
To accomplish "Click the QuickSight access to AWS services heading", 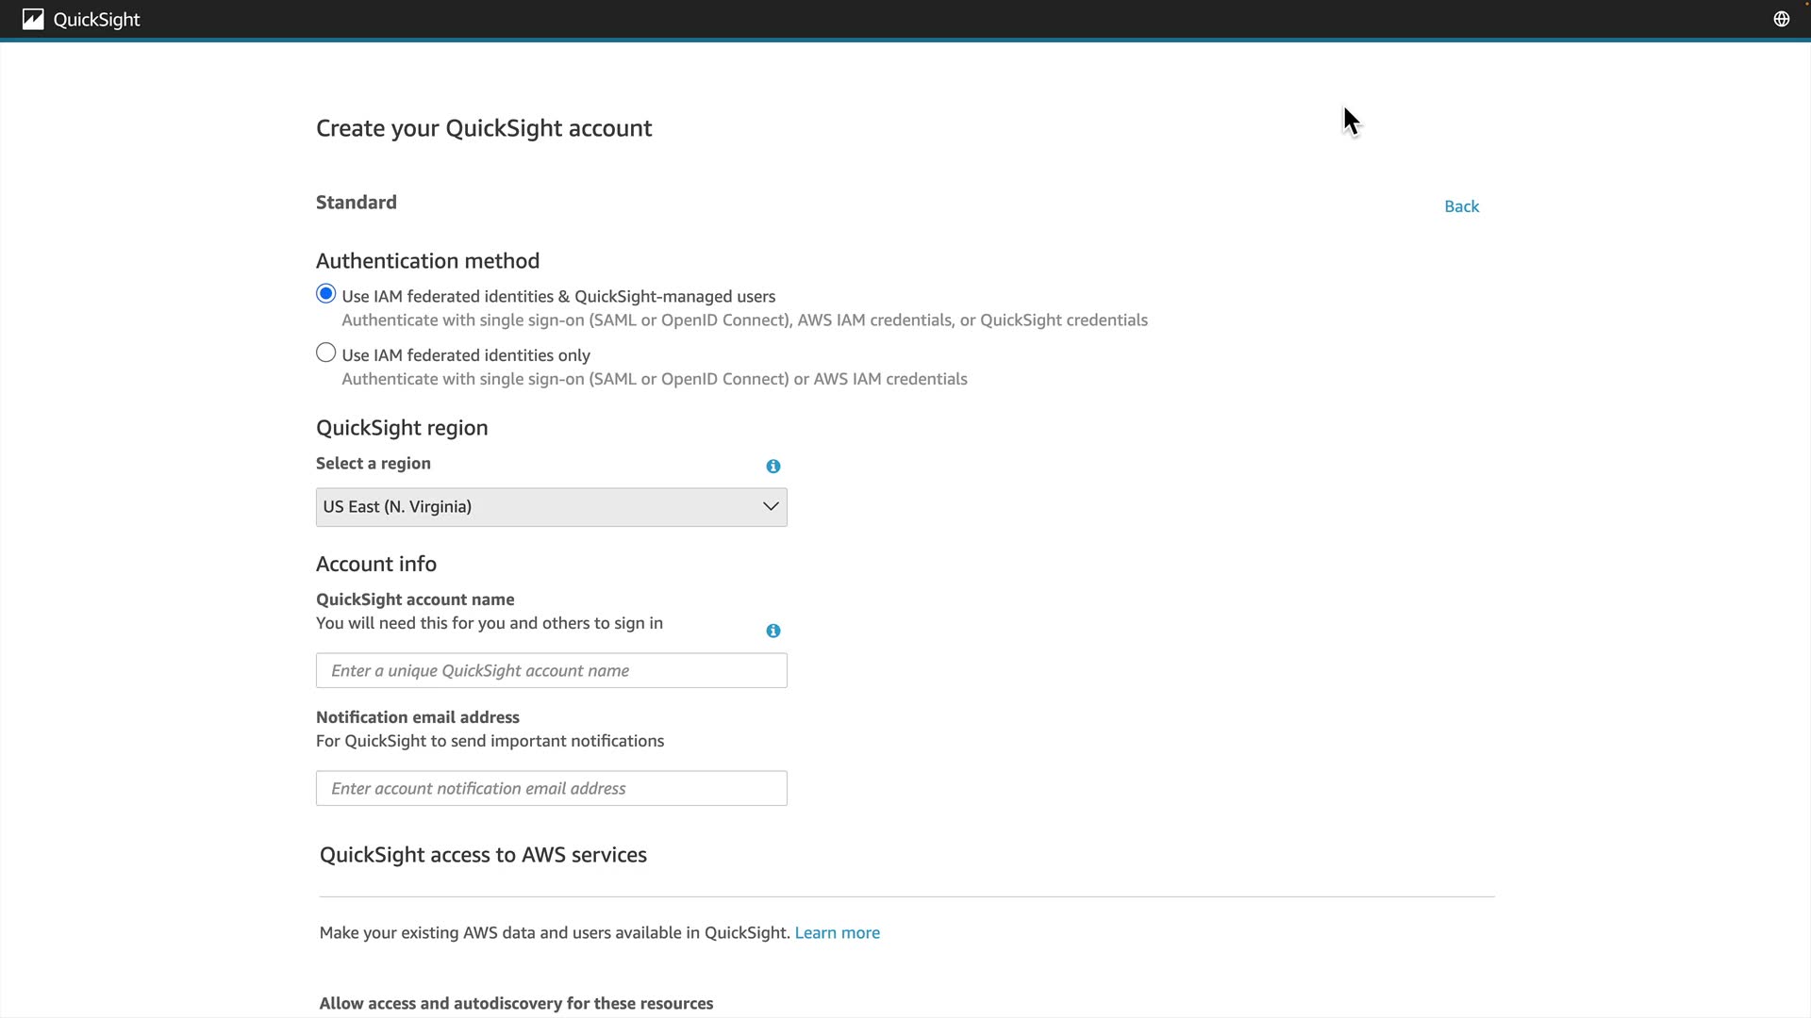I will tap(483, 855).
